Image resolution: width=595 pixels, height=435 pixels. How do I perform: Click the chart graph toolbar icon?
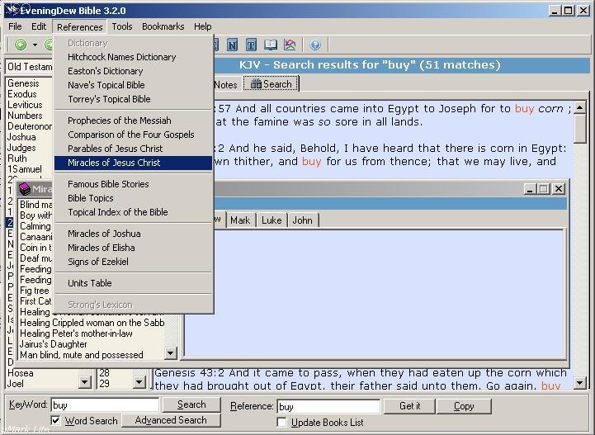click(290, 45)
